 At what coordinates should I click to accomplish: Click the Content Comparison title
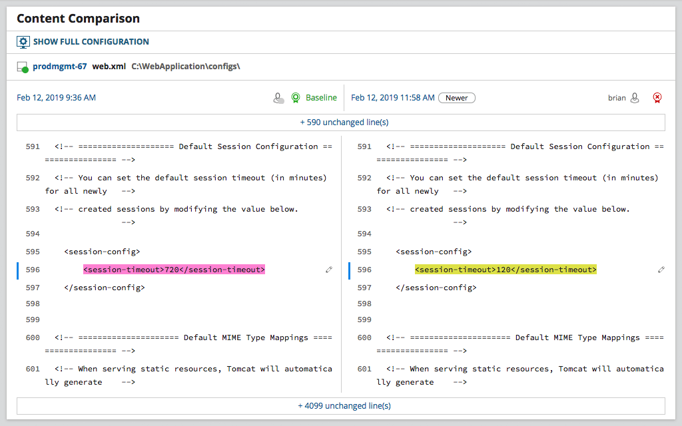pyautogui.click(x=79, y=19)
